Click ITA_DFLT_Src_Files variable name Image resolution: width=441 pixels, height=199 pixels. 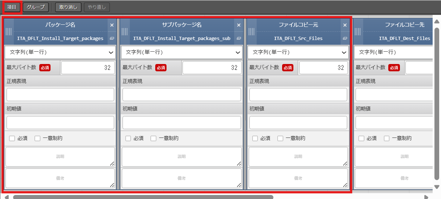298,38
